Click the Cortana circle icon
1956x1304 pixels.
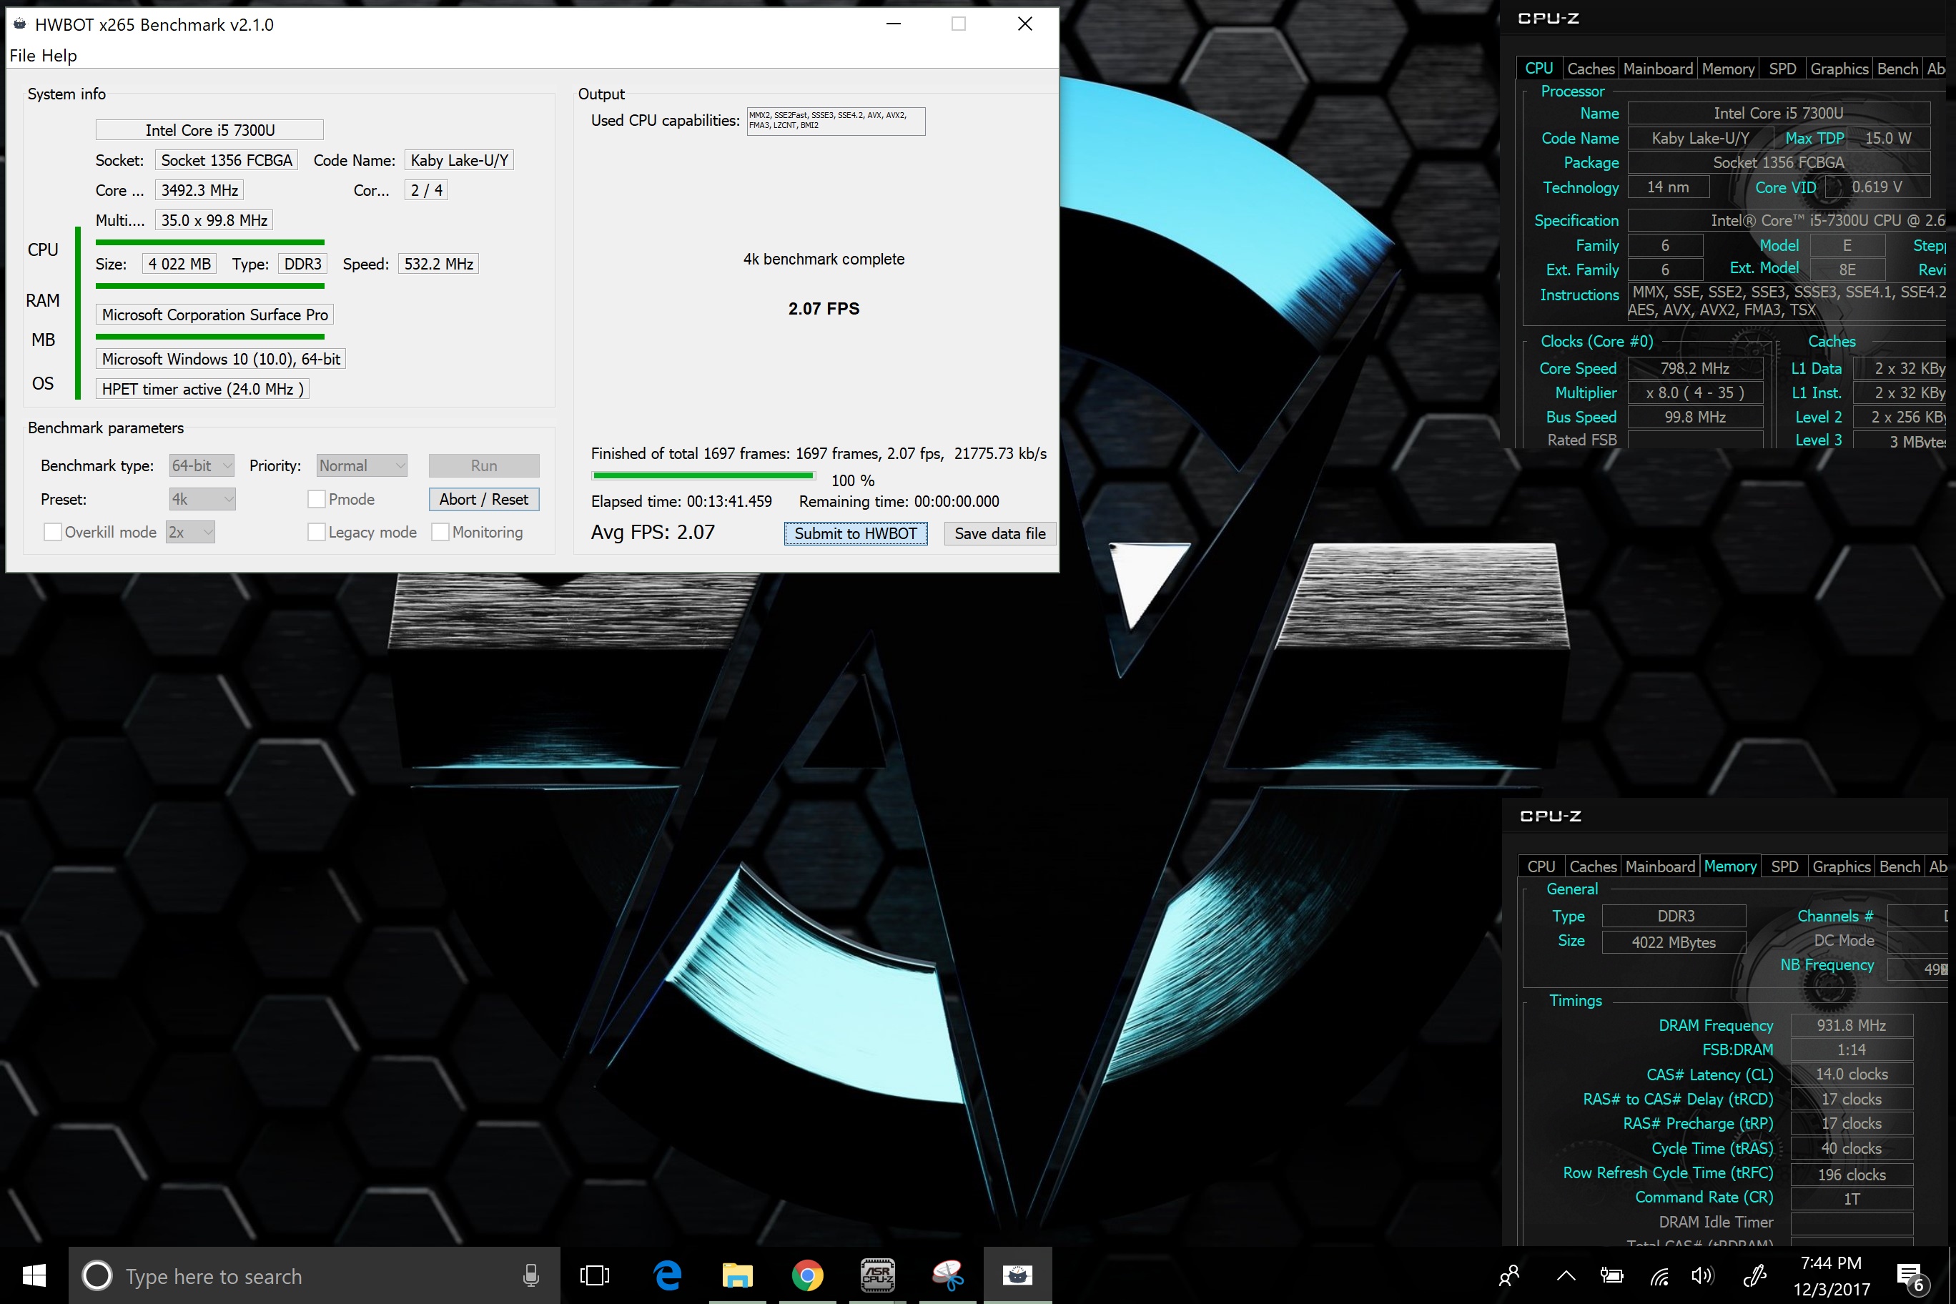point(97,1275)
